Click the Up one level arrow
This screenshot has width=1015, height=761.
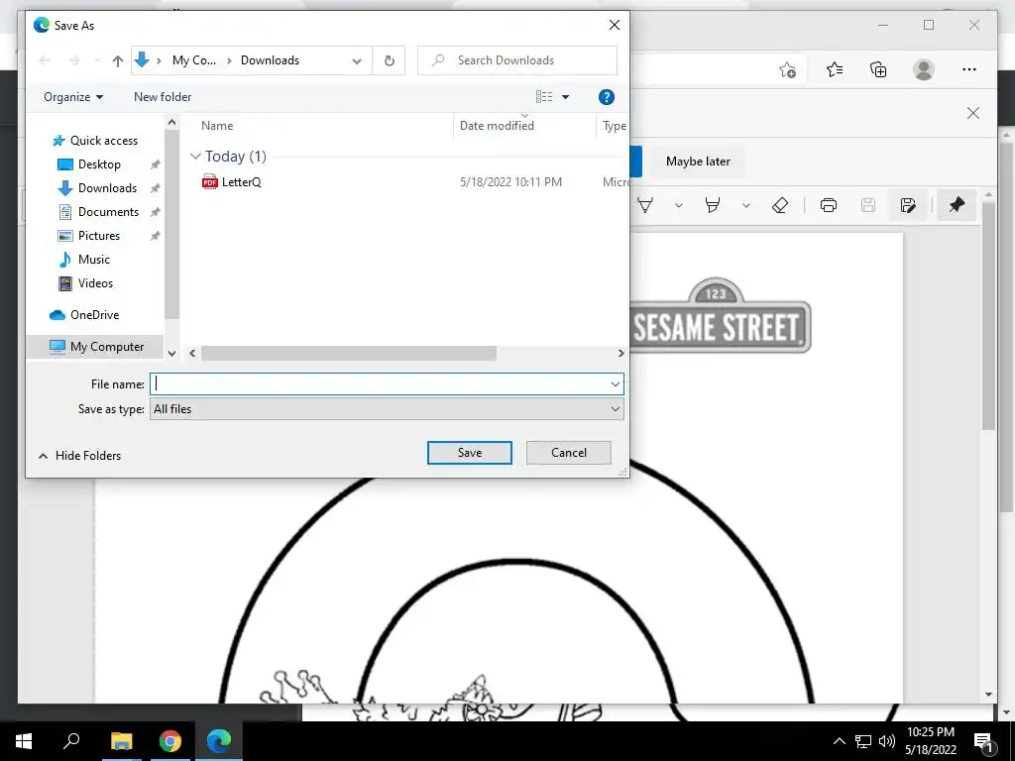click(x=117, y=60)
